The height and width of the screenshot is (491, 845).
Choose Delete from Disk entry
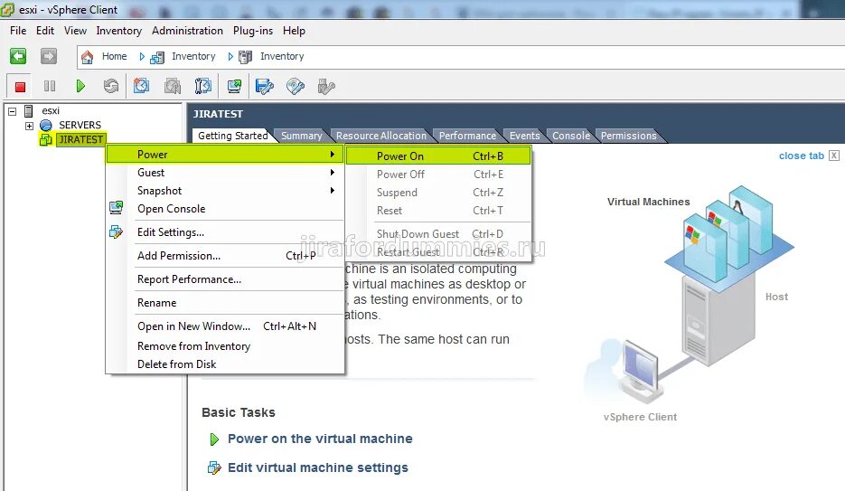tap(225, 364)
